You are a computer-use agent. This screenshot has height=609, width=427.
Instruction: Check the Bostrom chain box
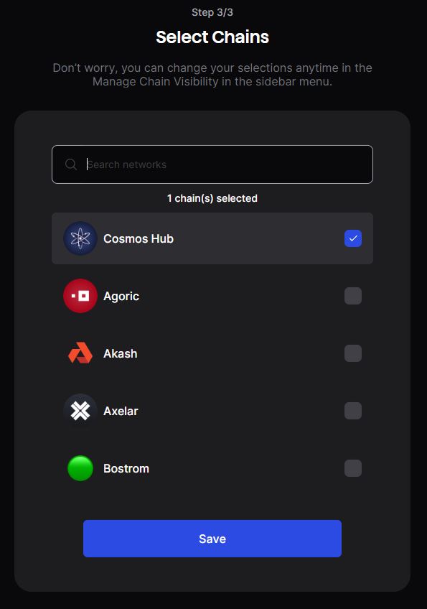(353, 468)
